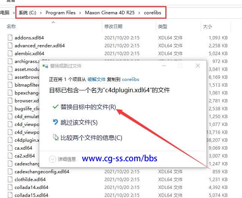Screen dimensions: 242x198
Task: Click the blue skip-file arrow icon
Action: [x=56, y=122]
